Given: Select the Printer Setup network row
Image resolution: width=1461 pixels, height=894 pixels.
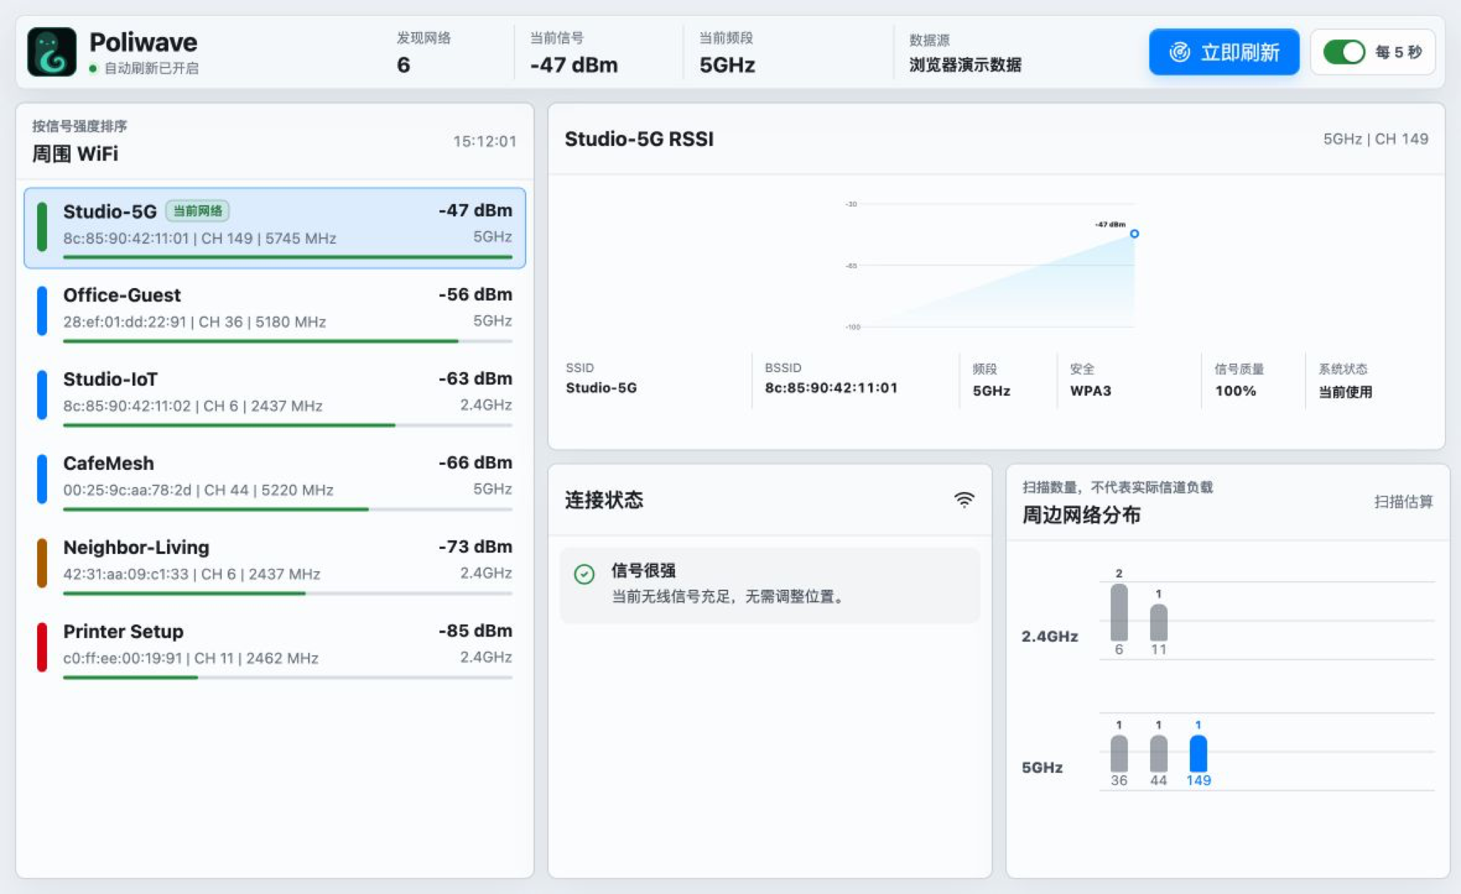Looking at the screenshot, I should coord(275,649).
